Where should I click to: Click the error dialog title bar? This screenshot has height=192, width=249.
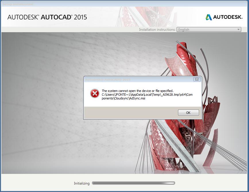[138, 79]
